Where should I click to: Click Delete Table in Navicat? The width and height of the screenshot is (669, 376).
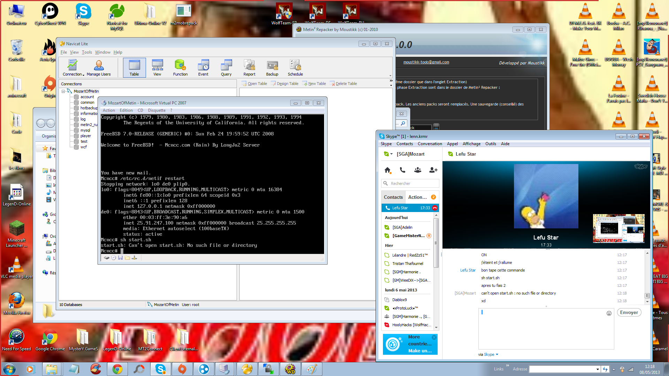tap(344, 84)
